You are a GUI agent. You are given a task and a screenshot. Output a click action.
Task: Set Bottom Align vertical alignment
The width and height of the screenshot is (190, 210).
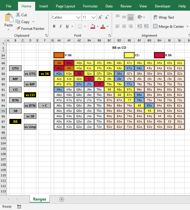pos(131,17)
